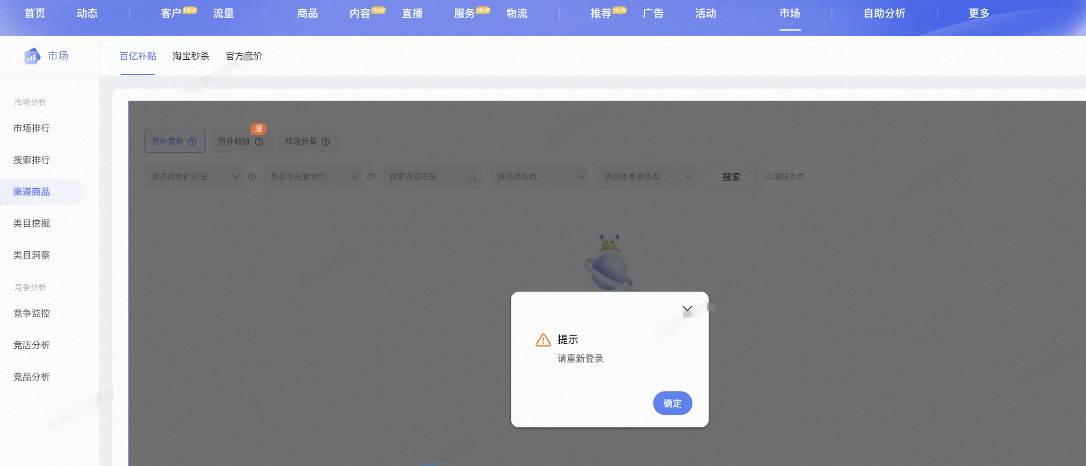Click the help icon next to 百补竞价
This screenshot has height=466, width=1086.
coord(192,142)
